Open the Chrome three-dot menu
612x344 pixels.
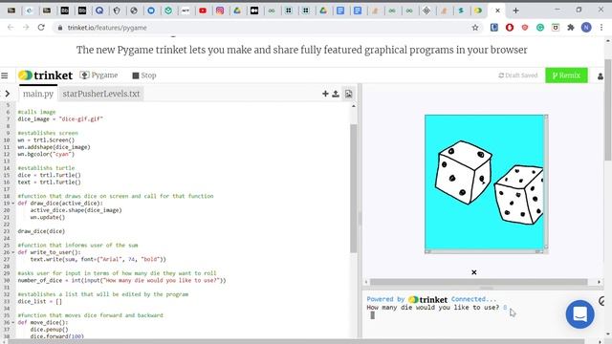pyautogui.click(x=601, y=28)
